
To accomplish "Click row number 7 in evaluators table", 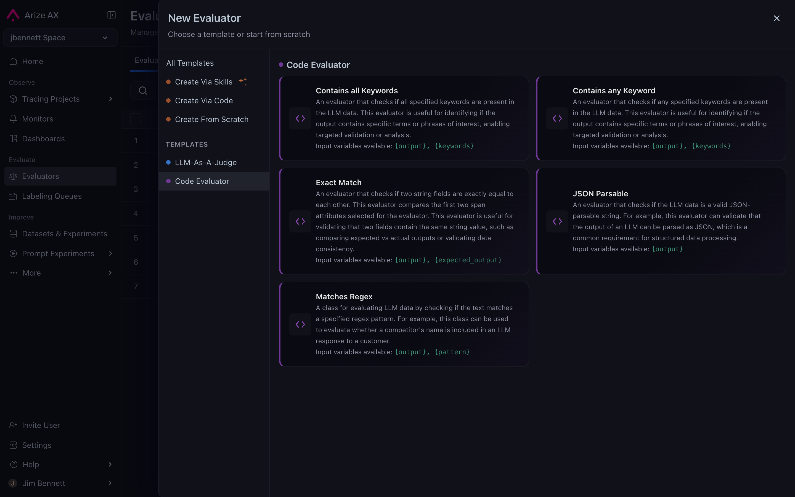I will coord(136,287).
